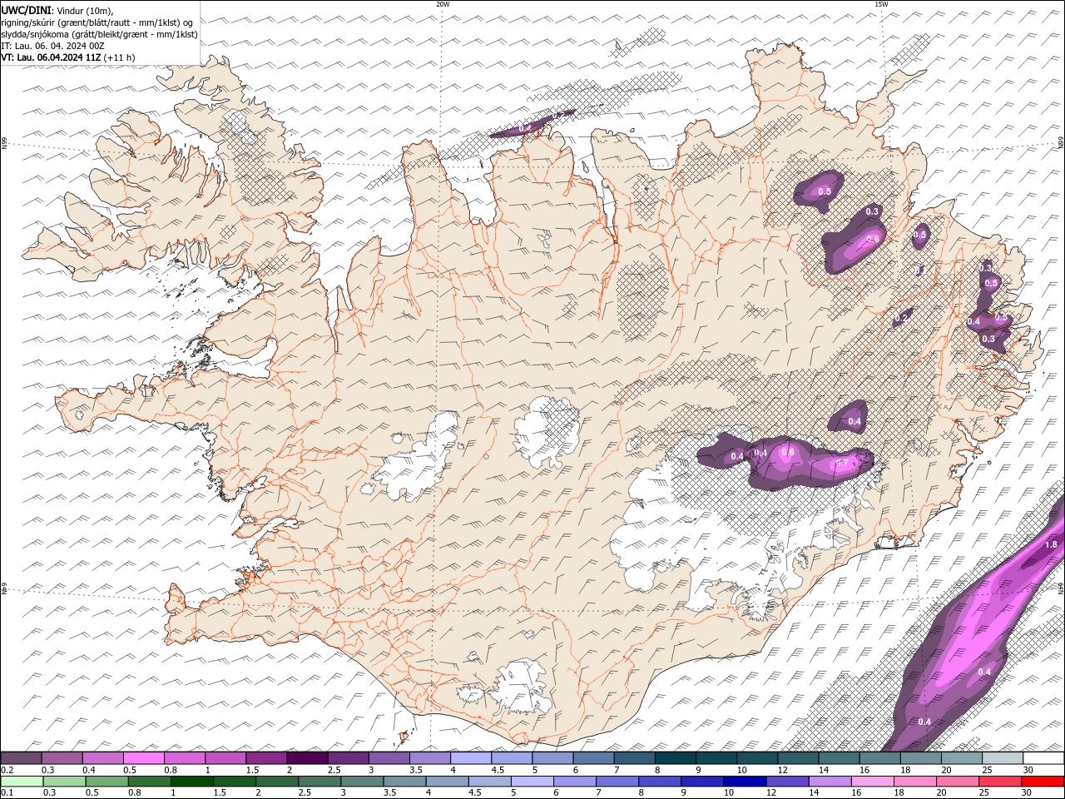
Task: Select top-row swatch between 0.3 and 0.4
Action: tap(62, 758)
